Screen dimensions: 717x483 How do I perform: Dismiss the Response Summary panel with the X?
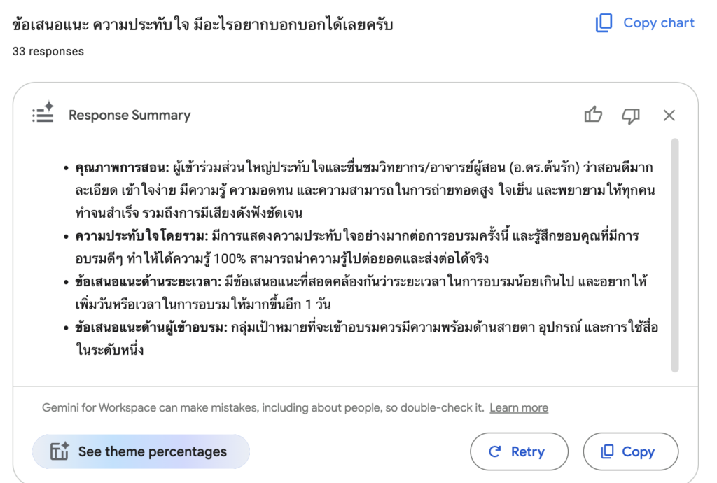669,115
